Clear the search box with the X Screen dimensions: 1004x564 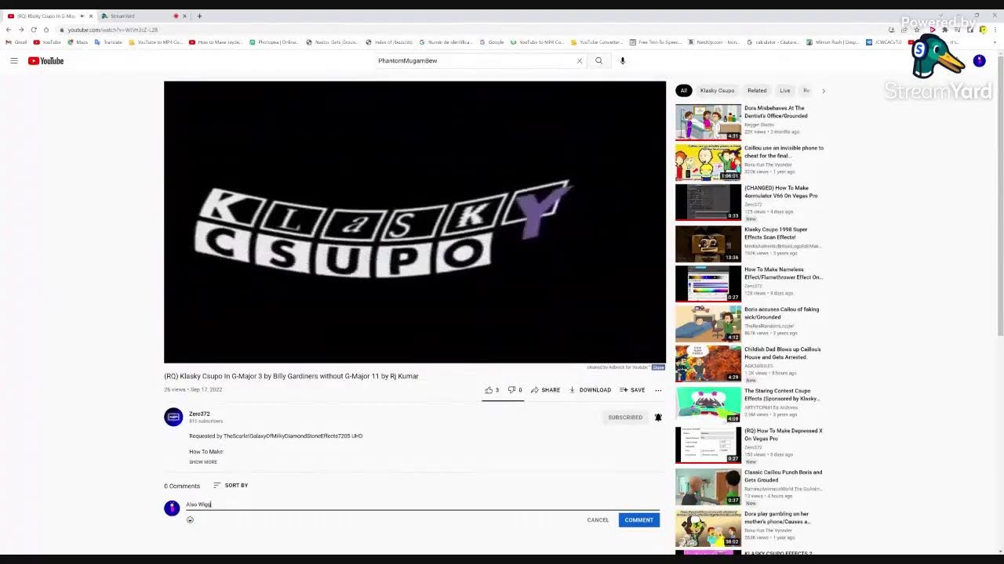click(x=580, y=60)
